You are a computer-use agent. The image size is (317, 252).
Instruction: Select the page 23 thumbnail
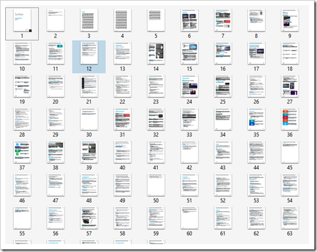tap(156, 86)
